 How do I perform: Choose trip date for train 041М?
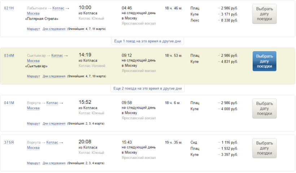coord(264,109)
